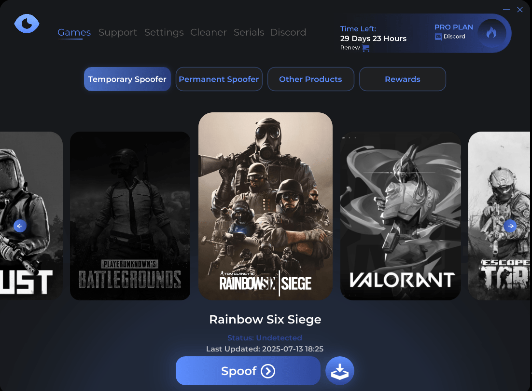Switch to the Settings tab
This screenshot has width=532, height=391.
(x=164, y=32)
